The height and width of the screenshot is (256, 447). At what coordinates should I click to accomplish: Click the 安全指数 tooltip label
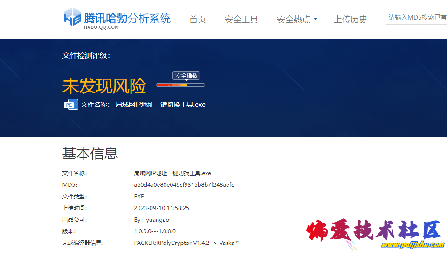(x=186, y=76)
